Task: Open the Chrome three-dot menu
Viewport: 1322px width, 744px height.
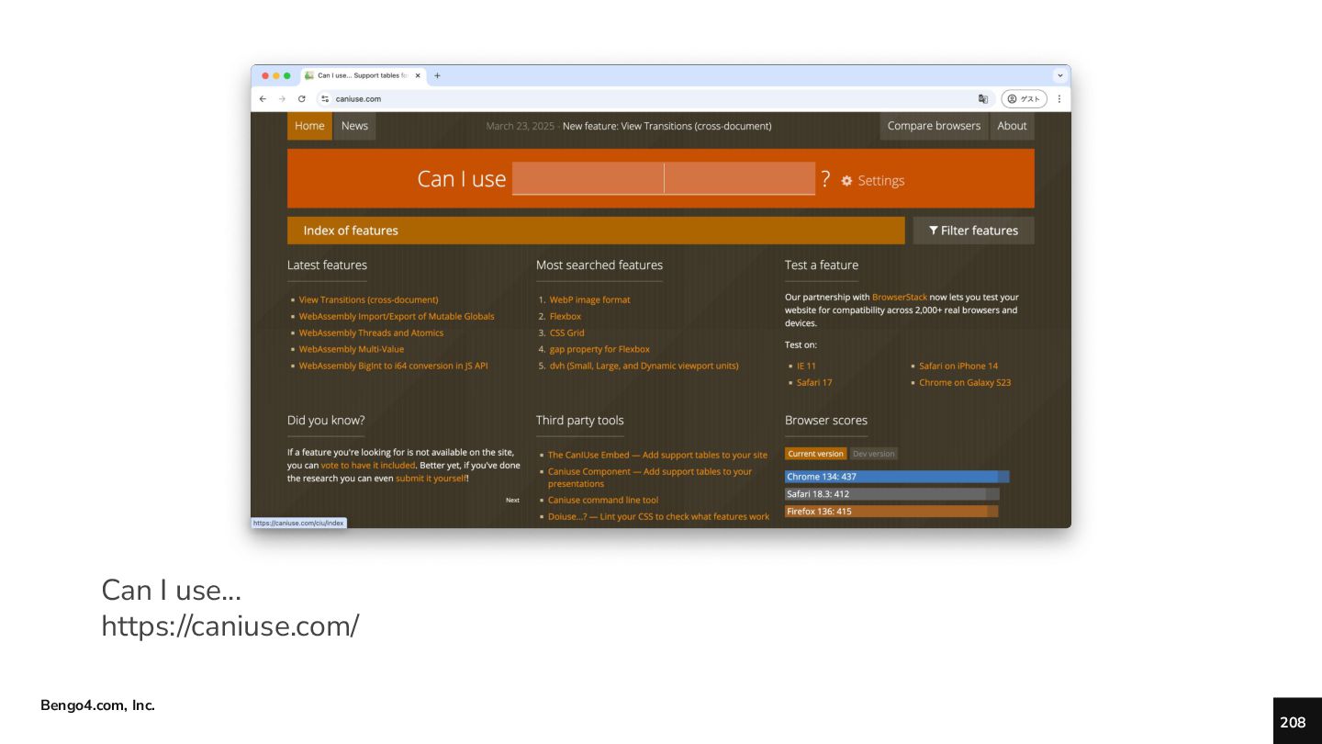Action: pos(1059,98)
